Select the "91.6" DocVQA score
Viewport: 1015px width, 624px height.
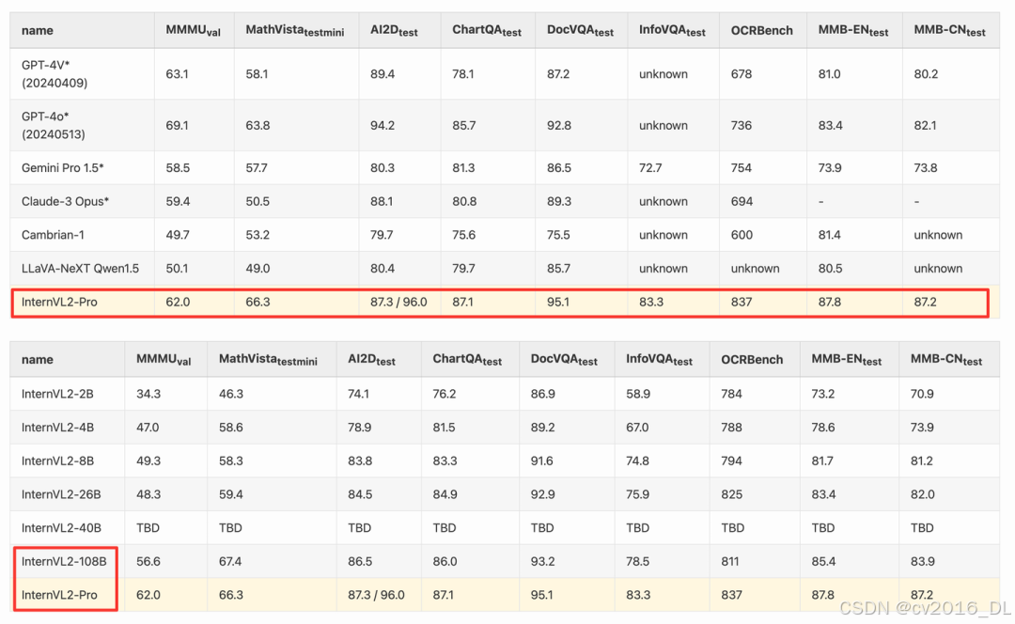click(542, 460)
